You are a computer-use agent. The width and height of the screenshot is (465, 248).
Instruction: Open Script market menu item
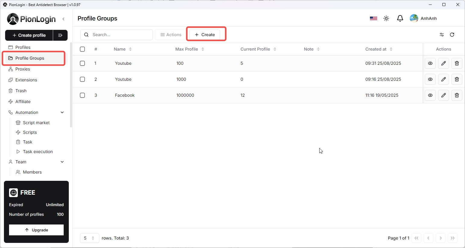point(36,123)
